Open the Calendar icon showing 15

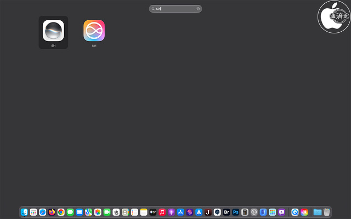tap(116, 212)
